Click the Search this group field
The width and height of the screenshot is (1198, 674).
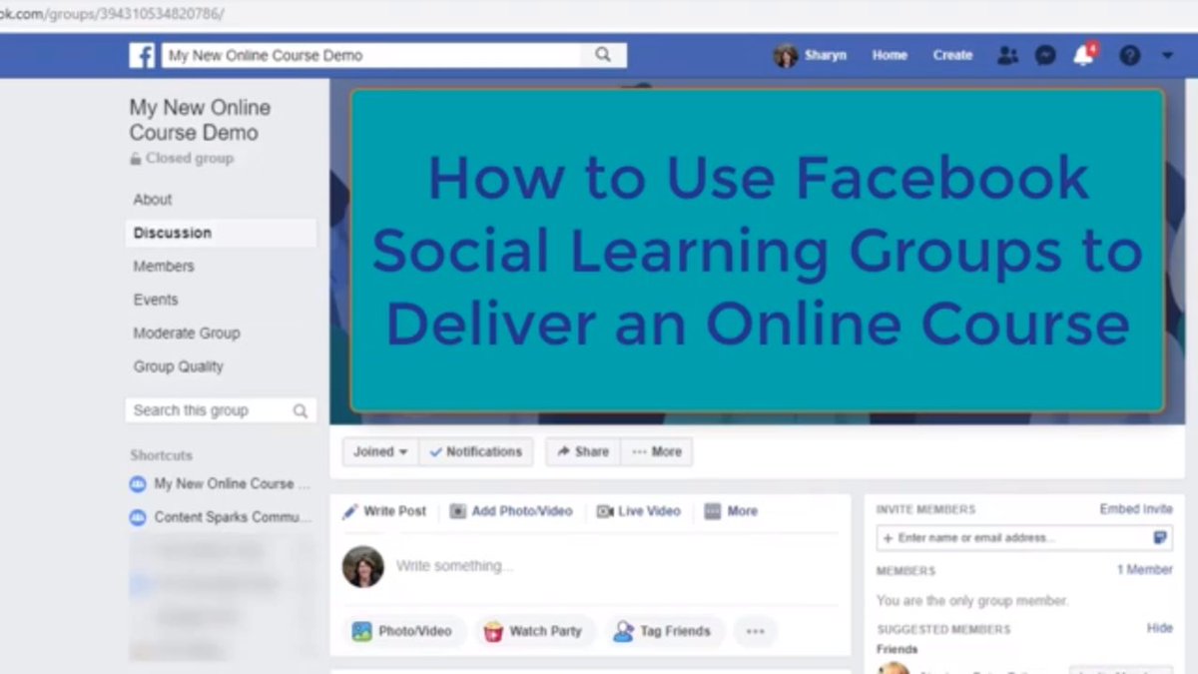click(221, 410)
